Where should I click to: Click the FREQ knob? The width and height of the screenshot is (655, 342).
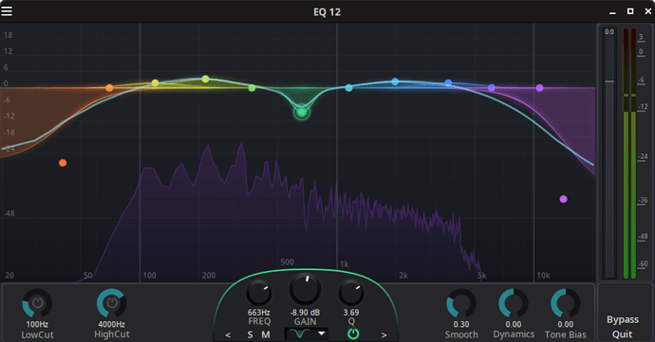pos(258,293)
